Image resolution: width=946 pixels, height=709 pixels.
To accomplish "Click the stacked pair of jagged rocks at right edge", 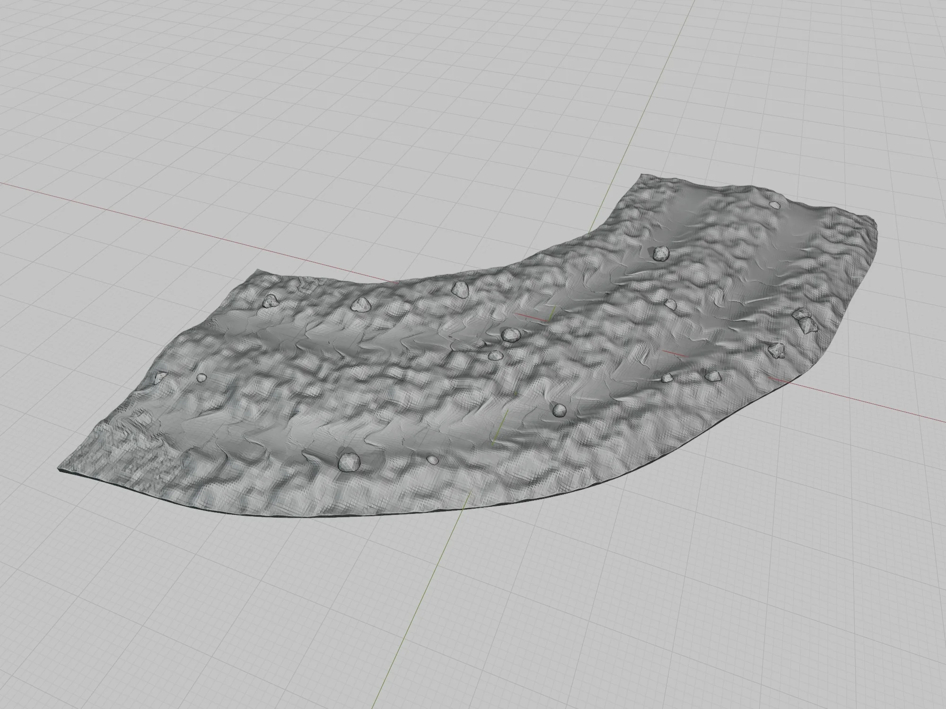I will [x=804, y=320].
